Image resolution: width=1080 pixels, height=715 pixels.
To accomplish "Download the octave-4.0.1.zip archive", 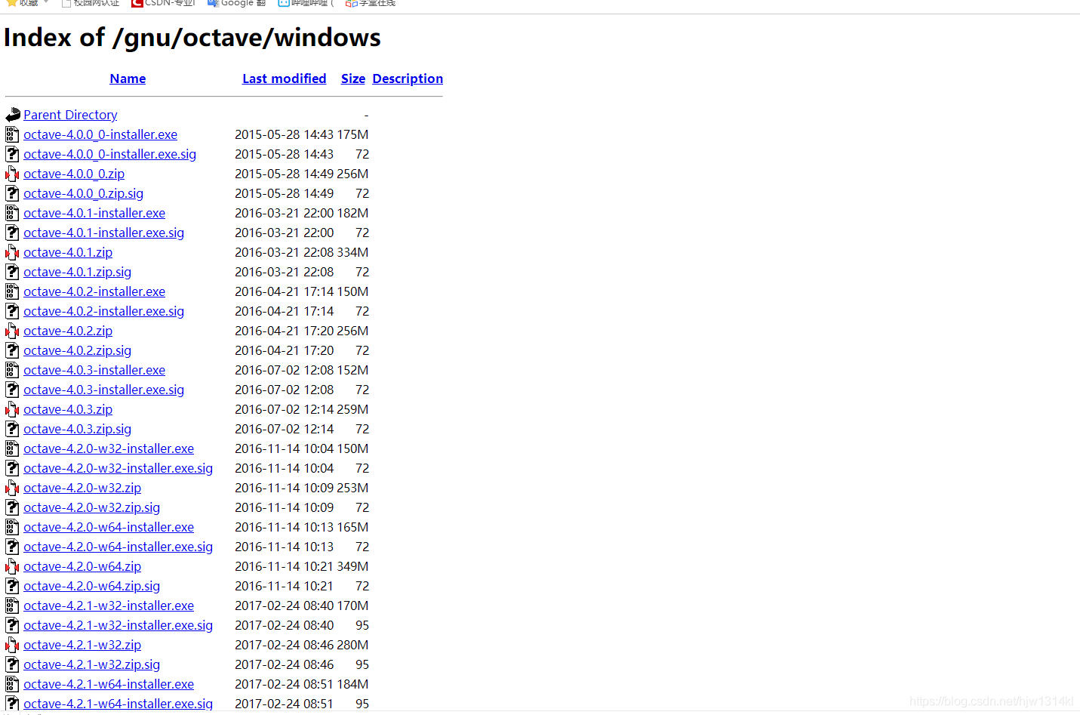I will tap(68, 252).
